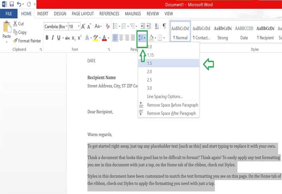This screenshot has height=194, width=282.
Task: Click the Show/Hide paragraph marks icon
Action: pyautogui.click(x=164, y=26)
